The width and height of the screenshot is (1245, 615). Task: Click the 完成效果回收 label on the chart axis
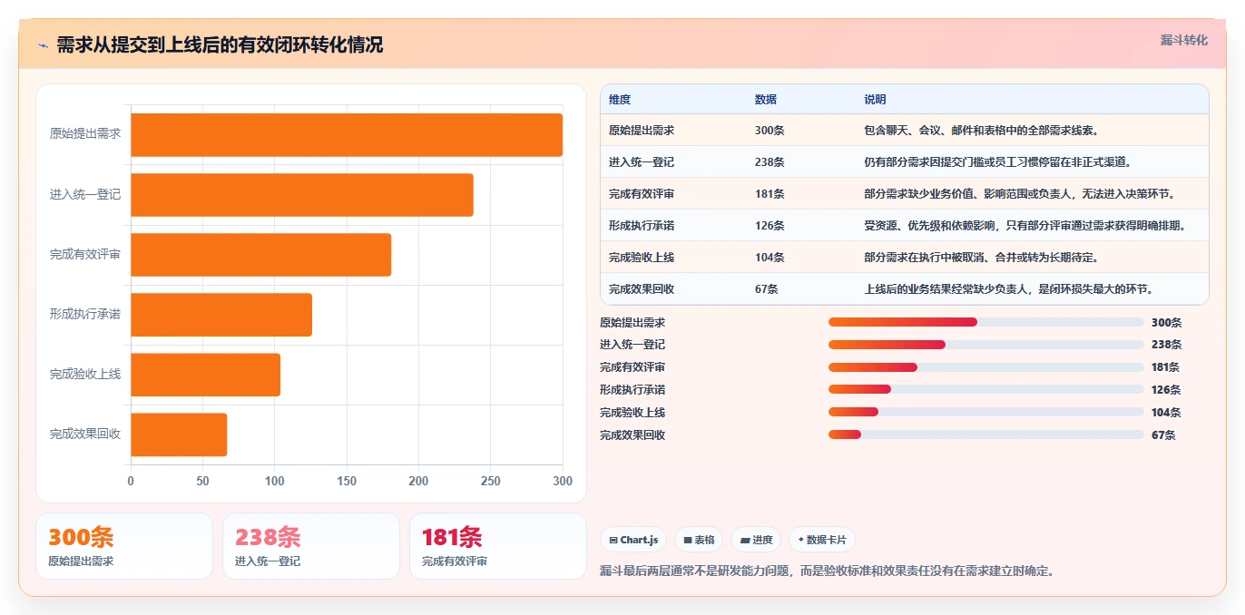pos(85,434)
